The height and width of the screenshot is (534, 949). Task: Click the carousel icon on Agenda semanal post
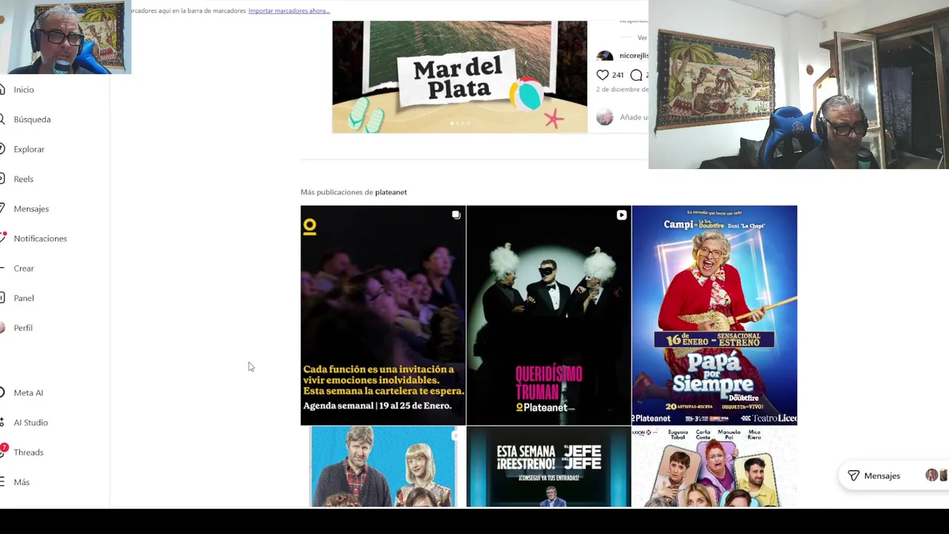456,215
